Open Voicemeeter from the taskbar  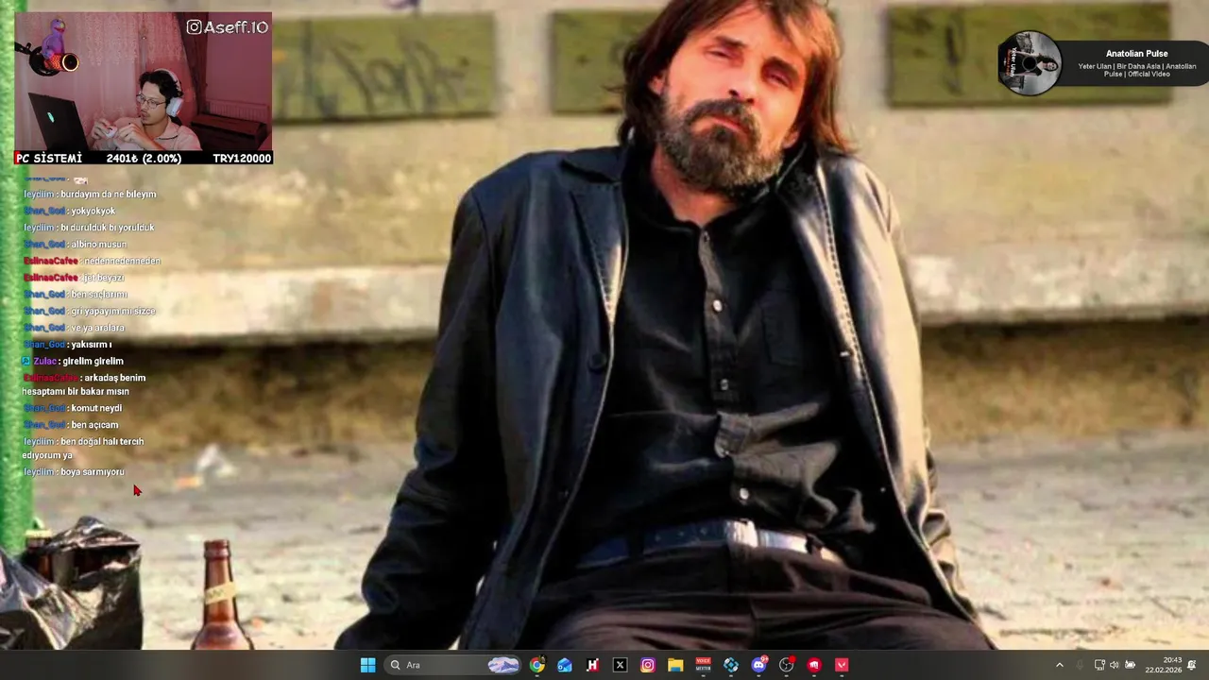(703, 665)
